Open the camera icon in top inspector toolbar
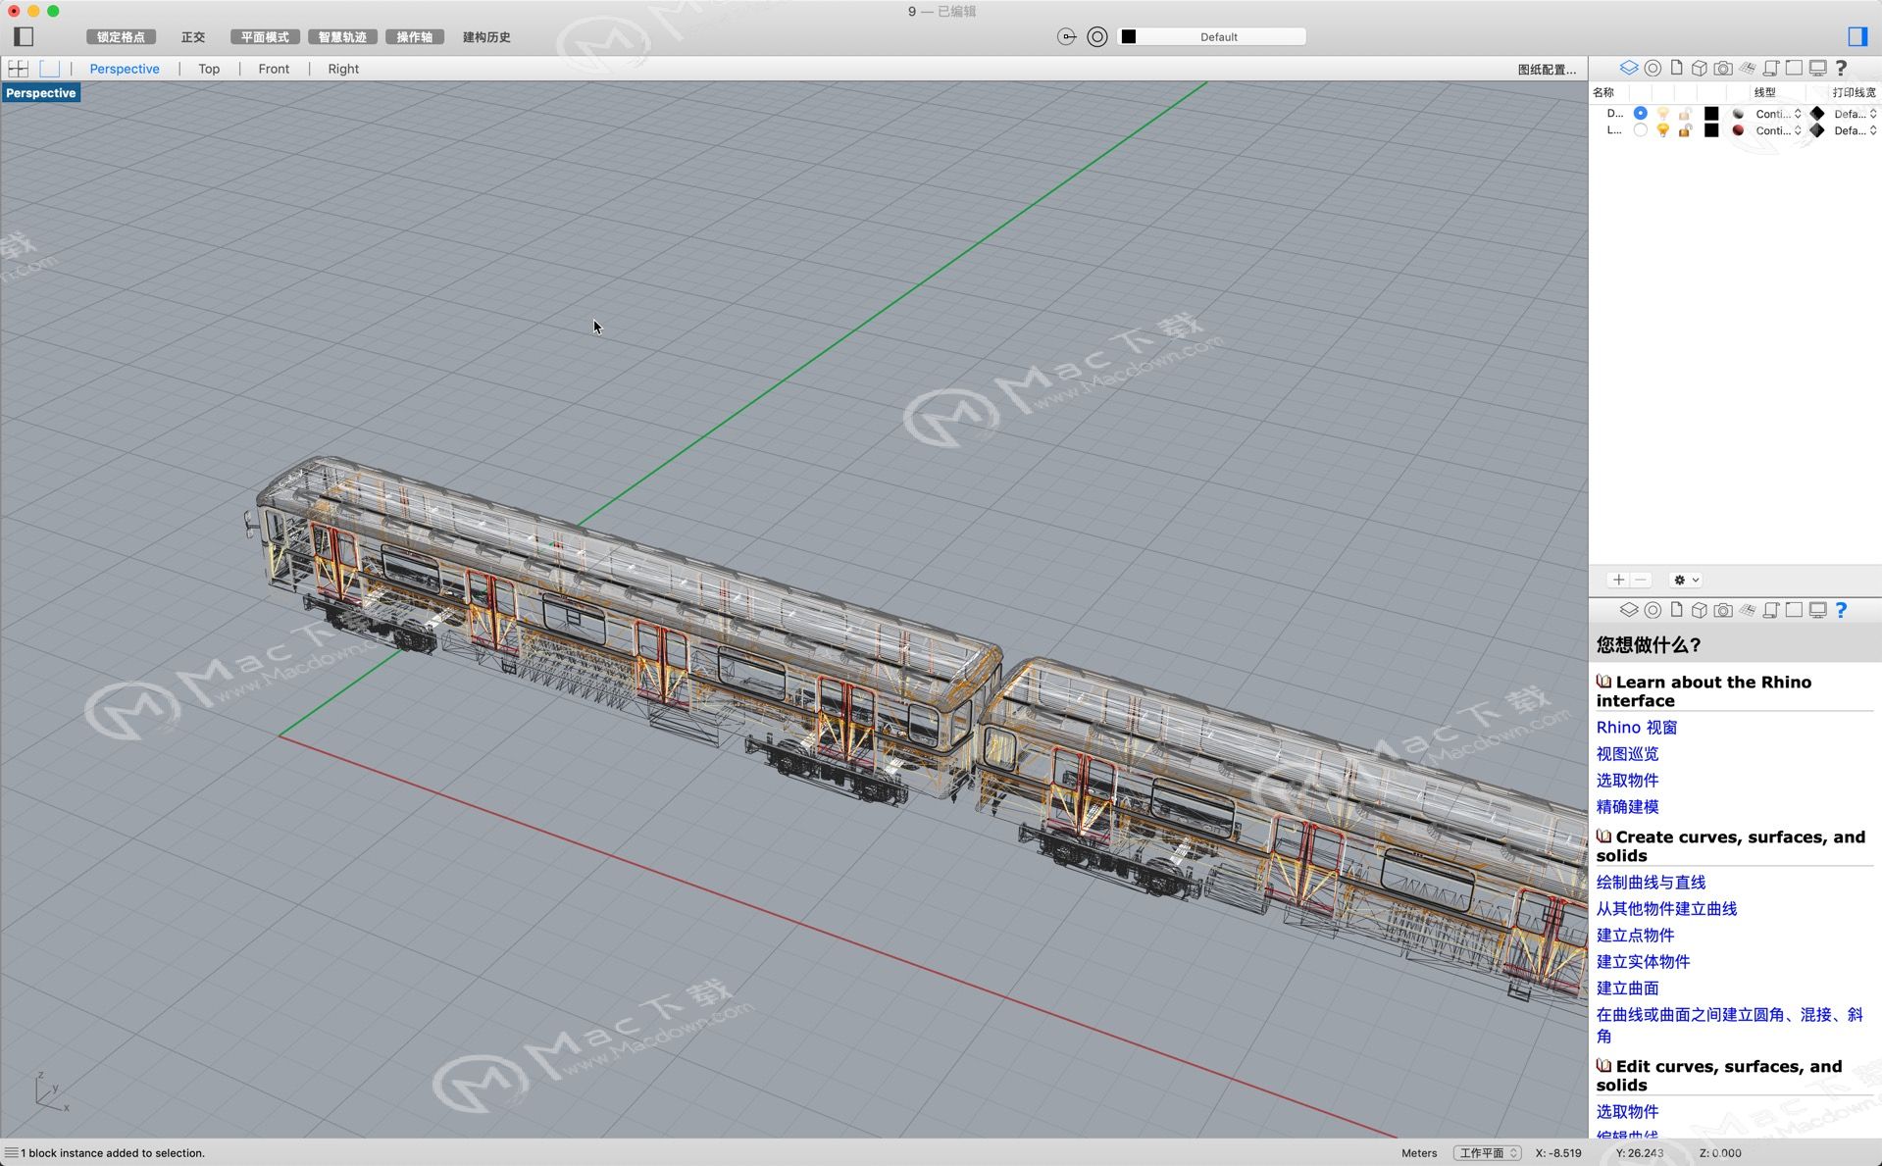 click(x=1722, y=68)
